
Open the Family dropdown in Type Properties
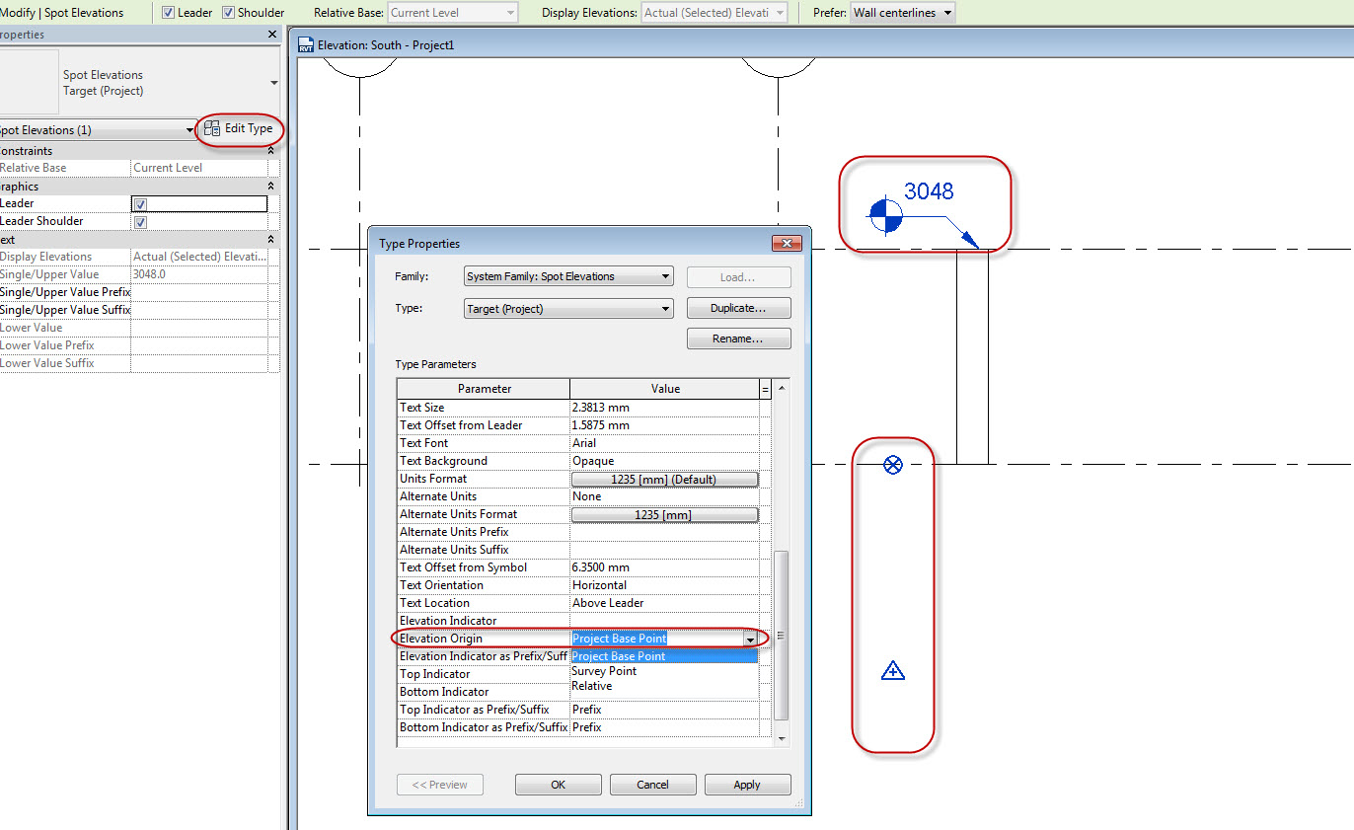567,276
